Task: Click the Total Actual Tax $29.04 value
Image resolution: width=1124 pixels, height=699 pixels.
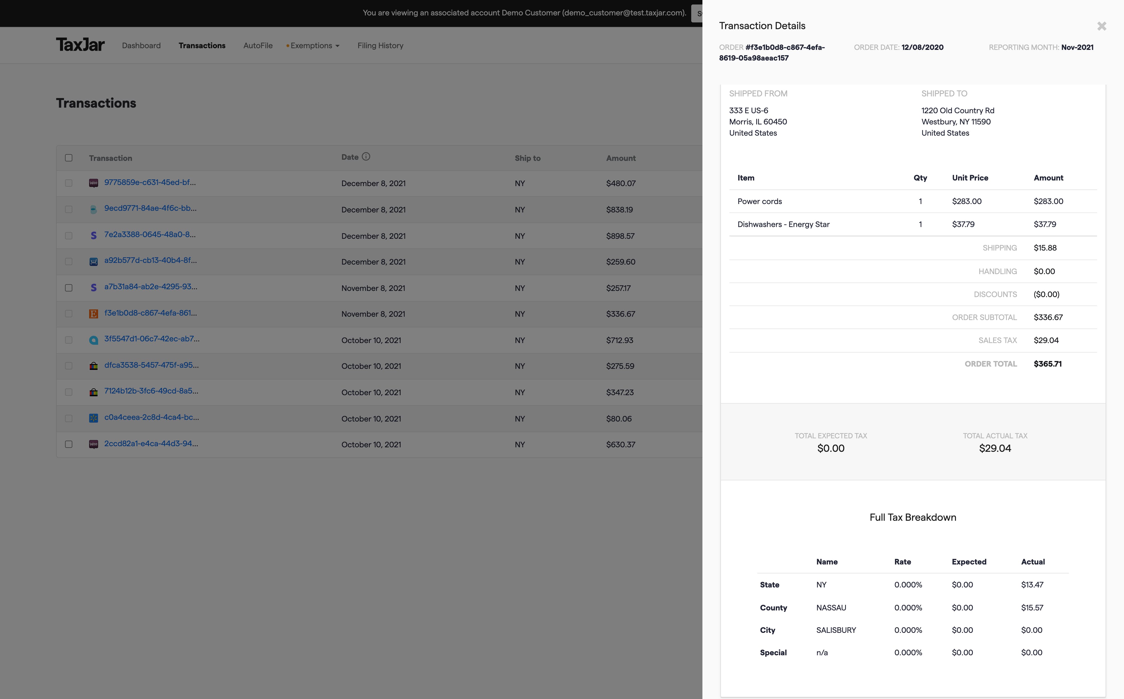Action: [x=995, y=448]
